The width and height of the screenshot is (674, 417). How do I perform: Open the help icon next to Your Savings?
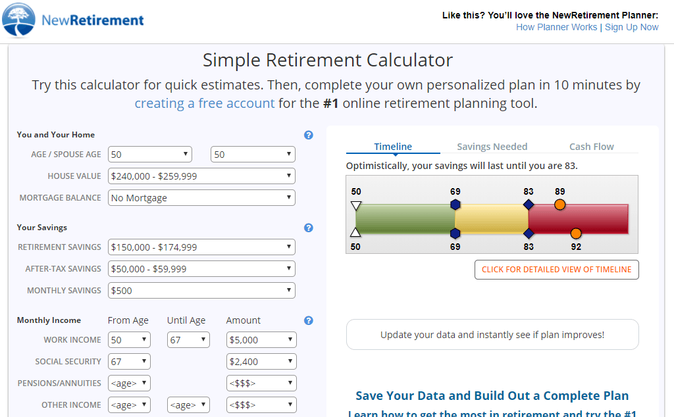308,228
